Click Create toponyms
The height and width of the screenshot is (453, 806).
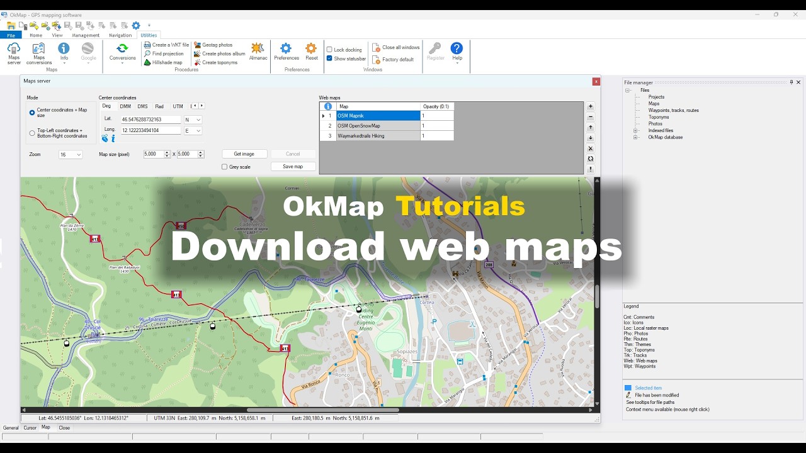215,63
